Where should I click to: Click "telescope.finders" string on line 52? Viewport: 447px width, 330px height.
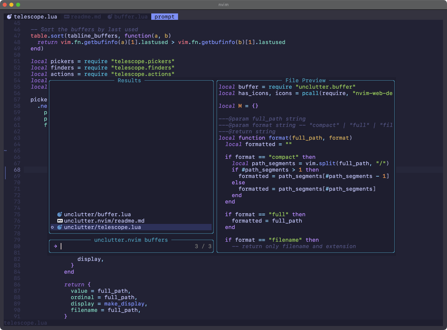143,68
